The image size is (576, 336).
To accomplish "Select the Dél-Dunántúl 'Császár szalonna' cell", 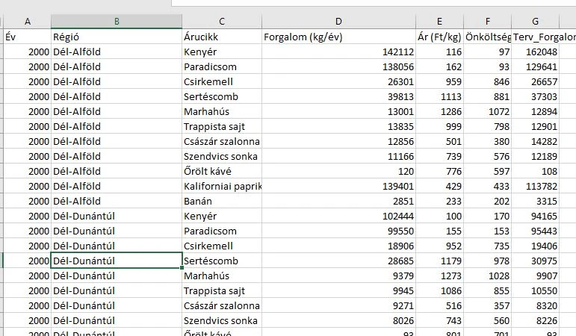I will pos(222,305).
